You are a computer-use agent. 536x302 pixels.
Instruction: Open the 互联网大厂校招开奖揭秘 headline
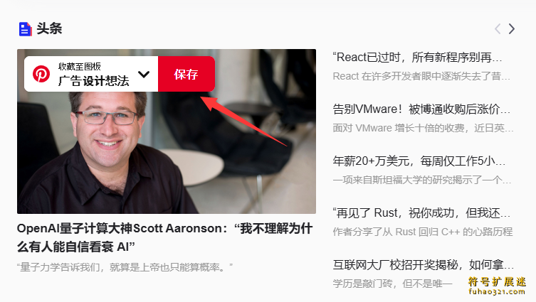(x=424, y=264)
